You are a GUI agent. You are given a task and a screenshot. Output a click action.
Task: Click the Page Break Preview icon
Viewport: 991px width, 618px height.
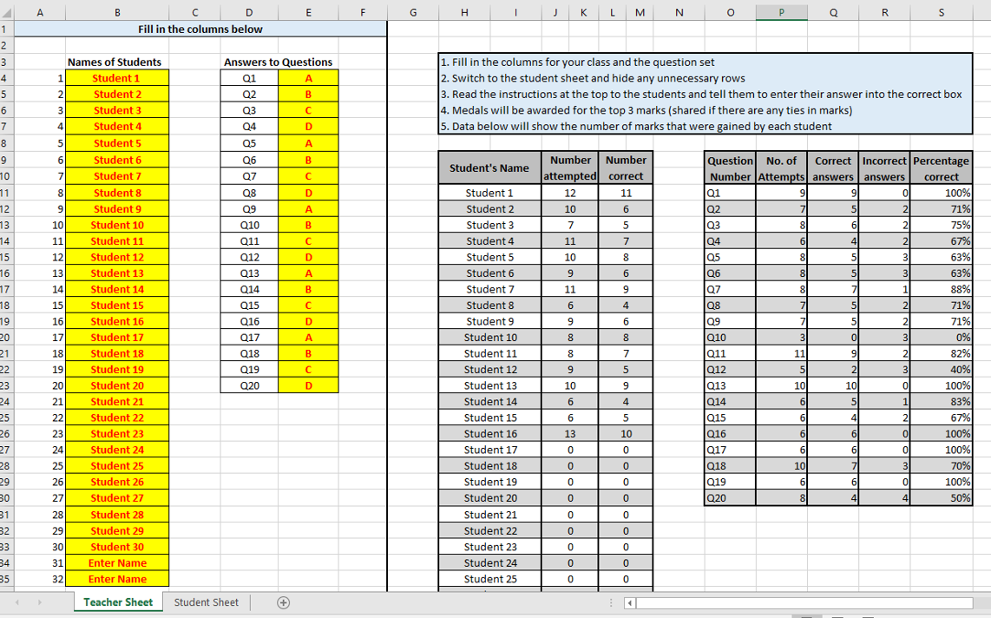[868, 615]
